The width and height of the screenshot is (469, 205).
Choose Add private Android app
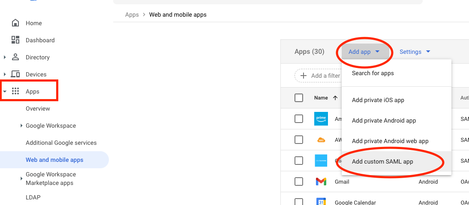396,121
